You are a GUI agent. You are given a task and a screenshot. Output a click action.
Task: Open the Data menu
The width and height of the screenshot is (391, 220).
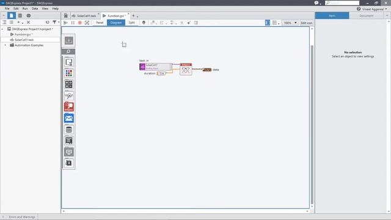35,9
